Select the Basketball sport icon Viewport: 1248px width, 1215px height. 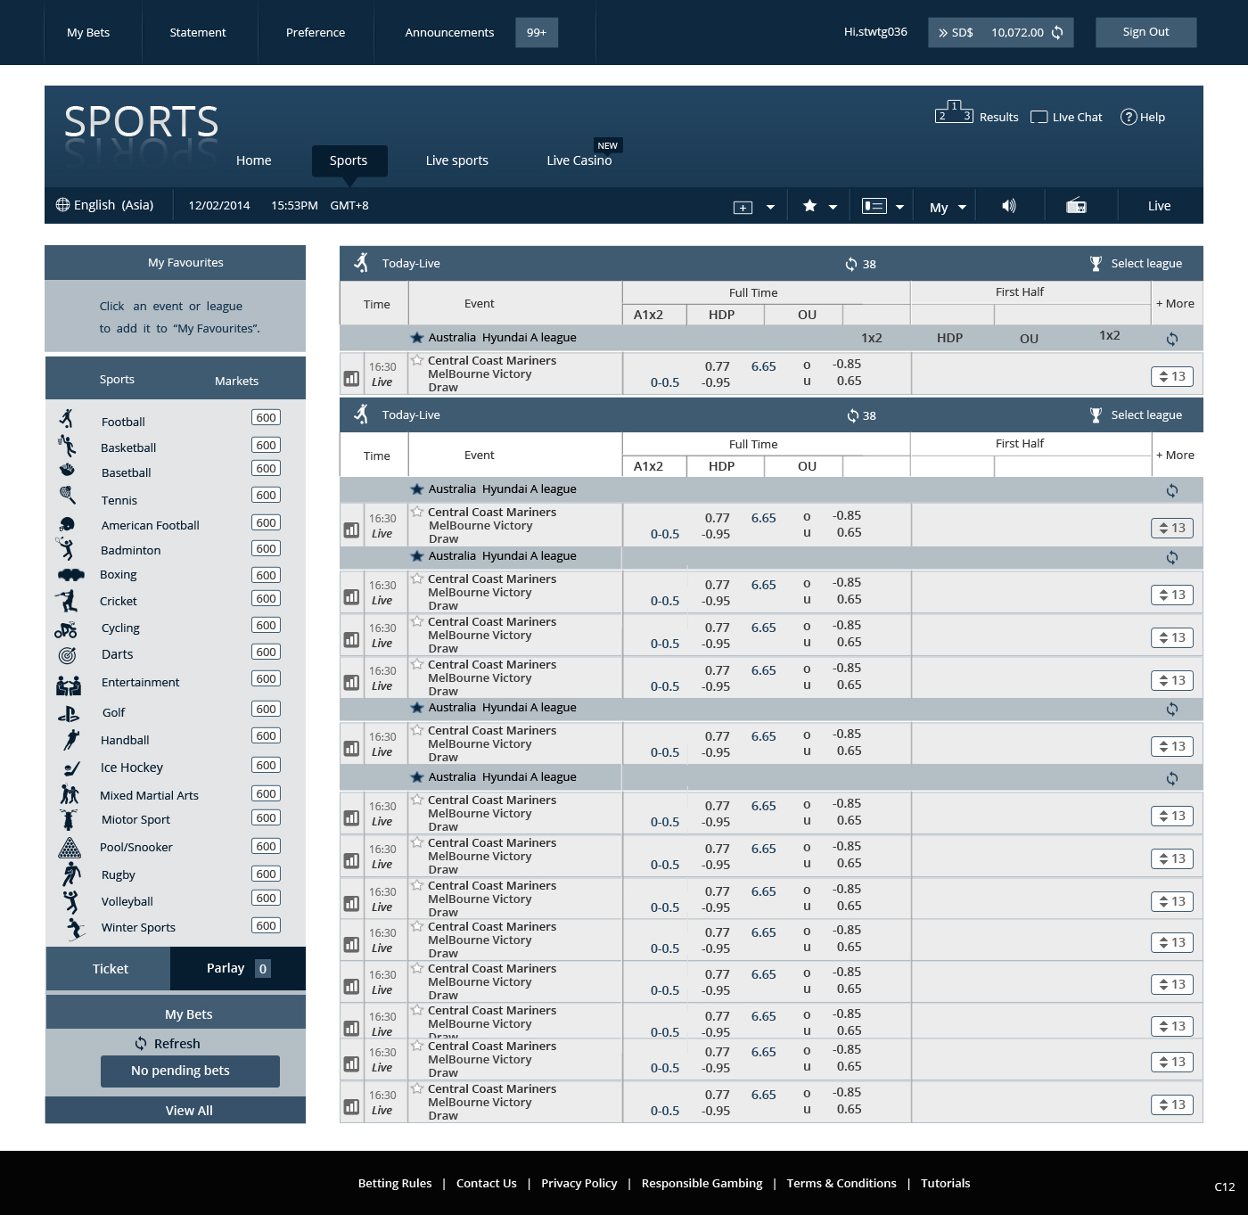pos(67,446)
